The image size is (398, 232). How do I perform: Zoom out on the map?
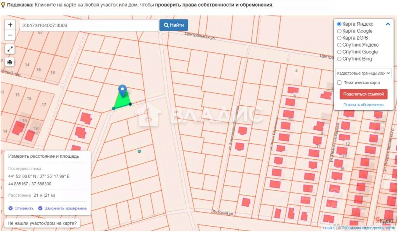click(10, 35)
